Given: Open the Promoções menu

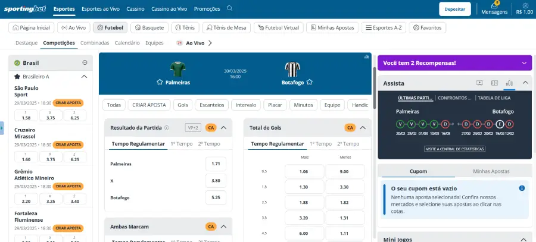Looking at the screenshot, I should click(207, 9).
